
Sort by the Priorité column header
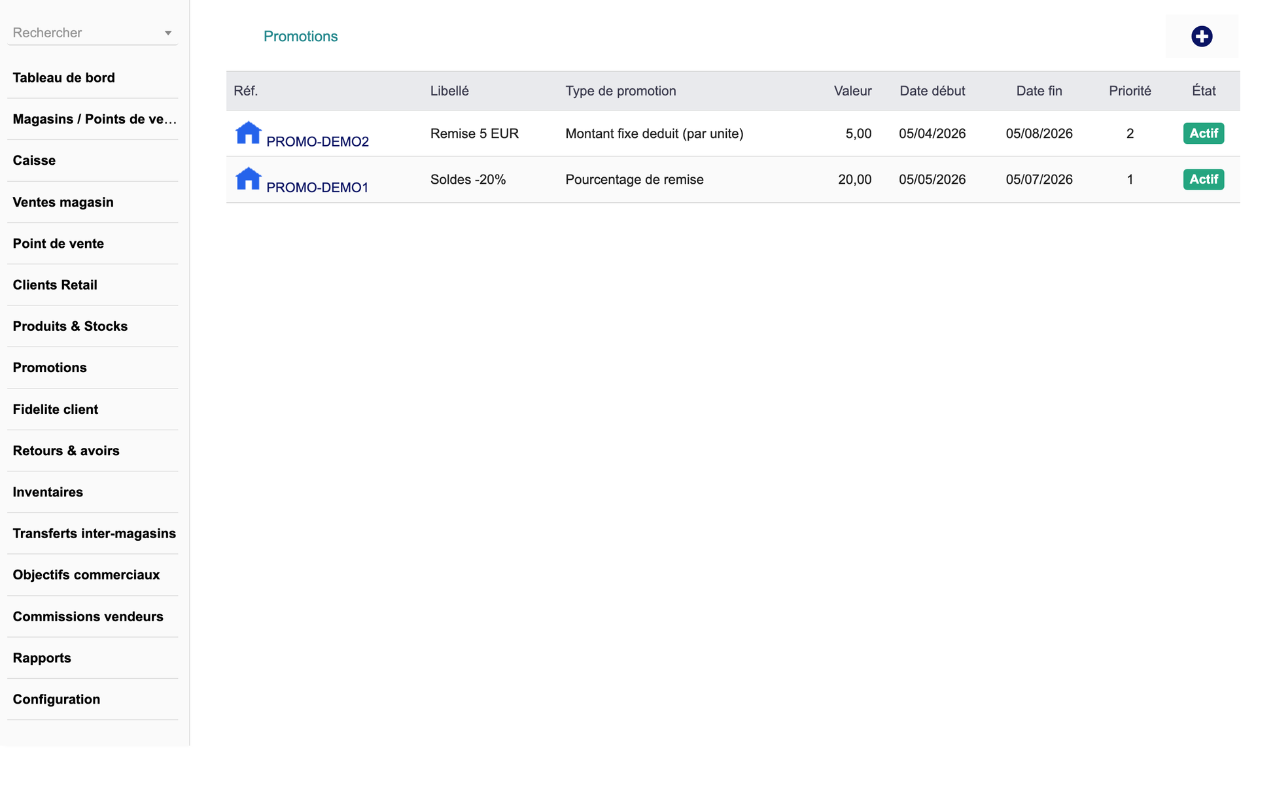(1129, 91)
